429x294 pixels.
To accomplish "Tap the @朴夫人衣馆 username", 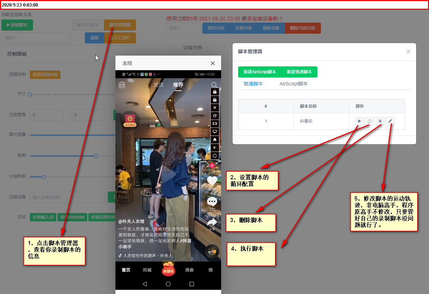I will pos(131,221).
